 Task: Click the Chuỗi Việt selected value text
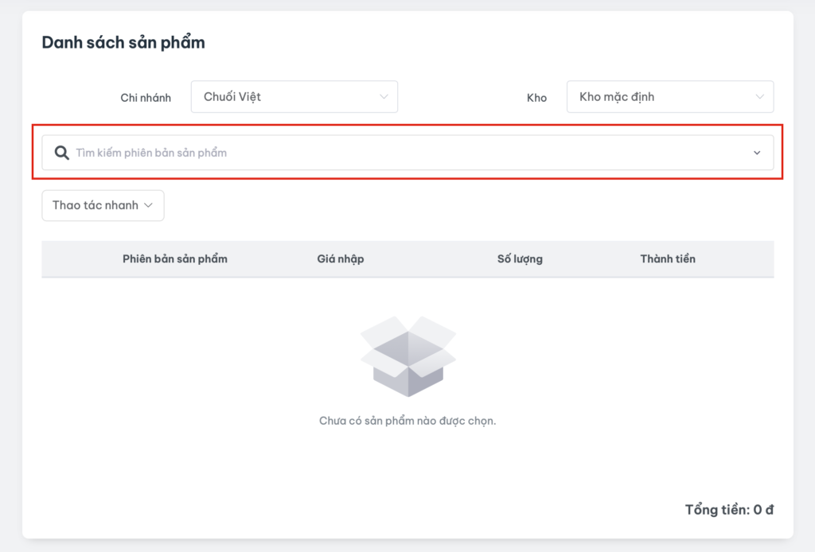[232, 97]
